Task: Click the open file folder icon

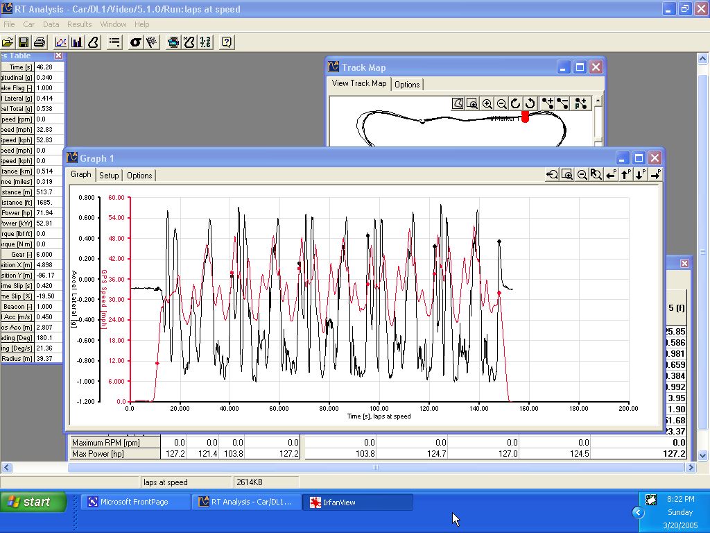Action: pyautogui.click(x=8, y=42)
